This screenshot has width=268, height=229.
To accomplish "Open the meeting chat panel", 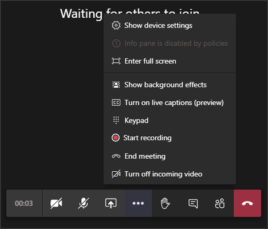I will tap(193, 203).
